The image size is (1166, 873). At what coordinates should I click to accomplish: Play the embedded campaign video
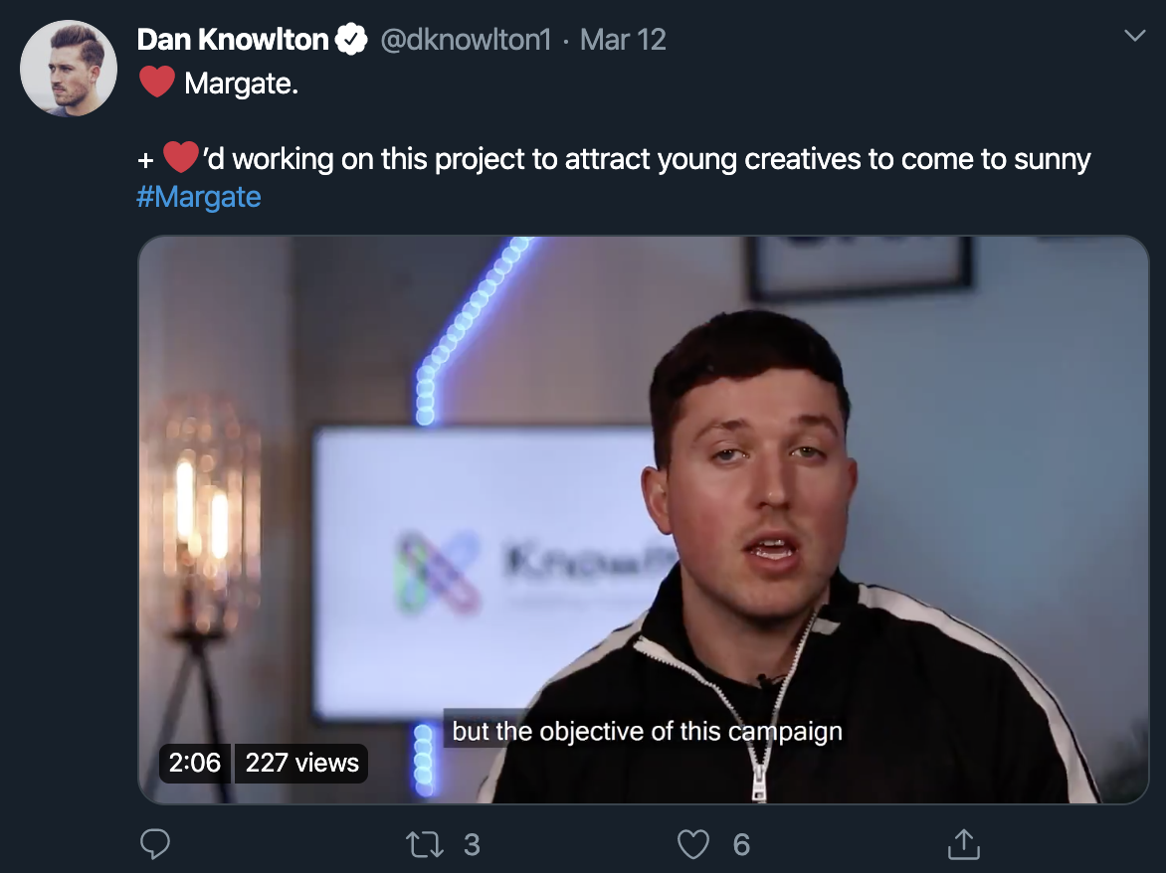643,517
